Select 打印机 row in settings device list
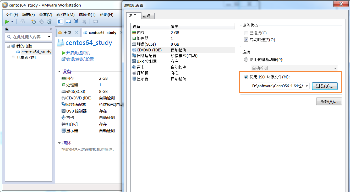Screen dimensions: 350x192 click(x=183, y=73)
